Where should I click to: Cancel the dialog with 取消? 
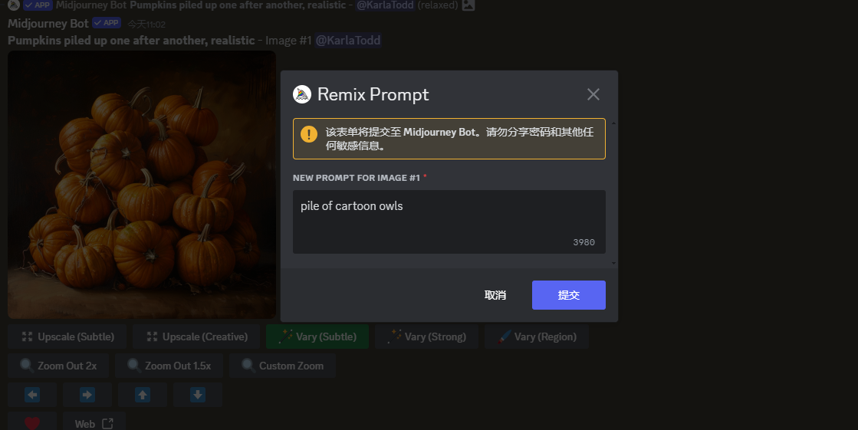point(495,295)
